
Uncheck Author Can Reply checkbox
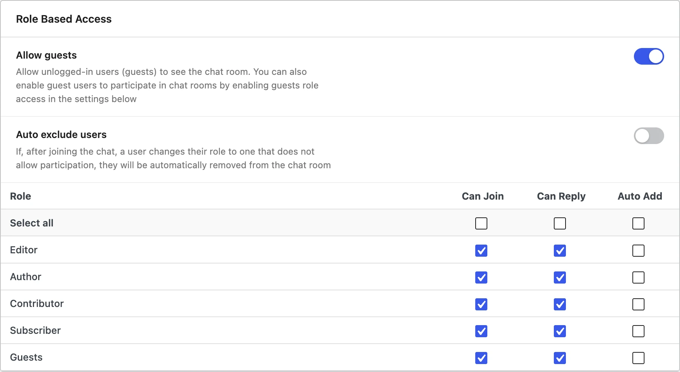coord(560,277)
